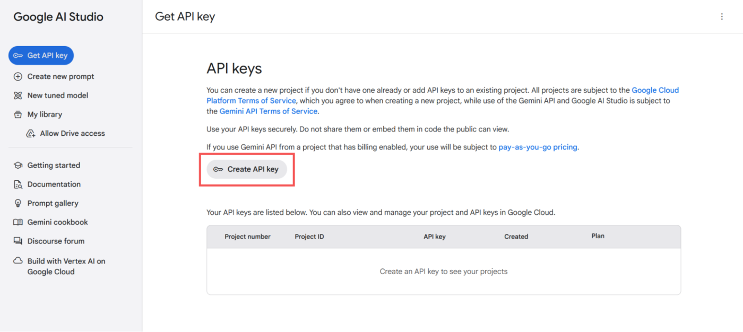The height and width of the screenshot is (332, 743).
Task: Open Getting started in the sidebar
Action: [54, 165]
